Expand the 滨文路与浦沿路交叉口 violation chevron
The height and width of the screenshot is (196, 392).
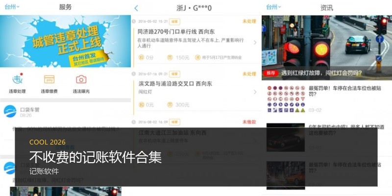255,92
